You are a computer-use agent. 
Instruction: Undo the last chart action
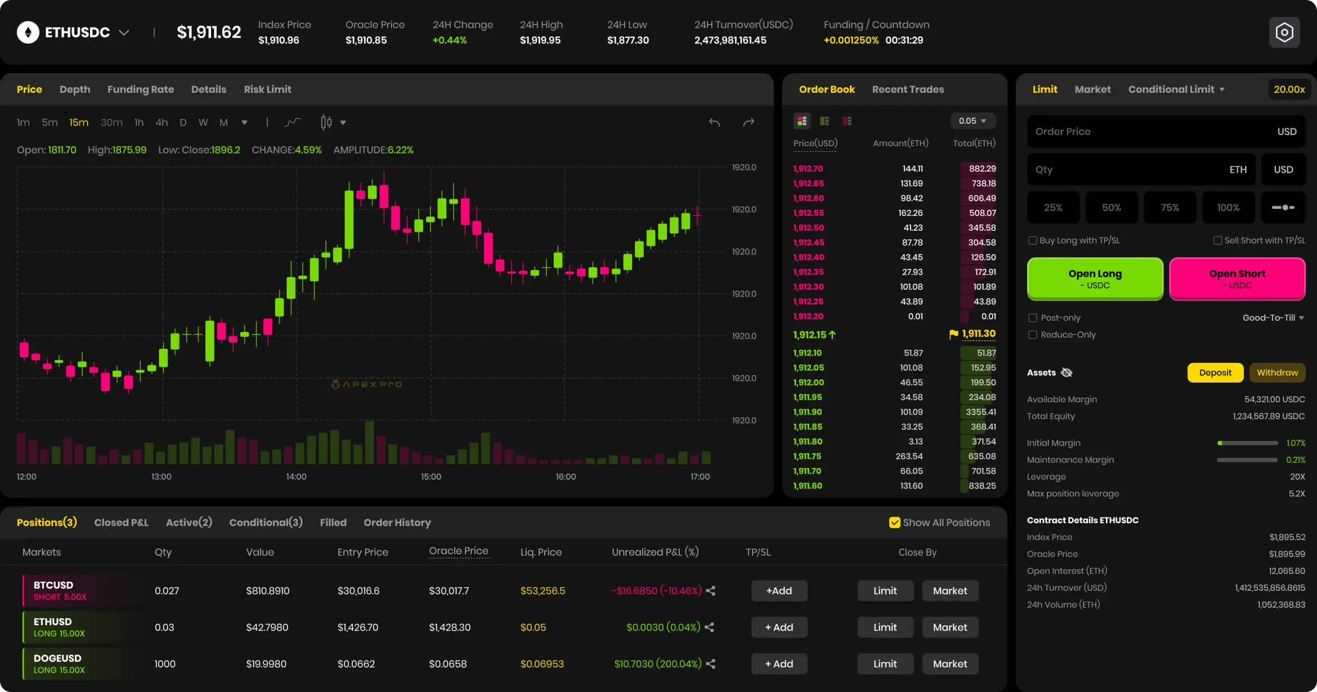pos(715,122)
